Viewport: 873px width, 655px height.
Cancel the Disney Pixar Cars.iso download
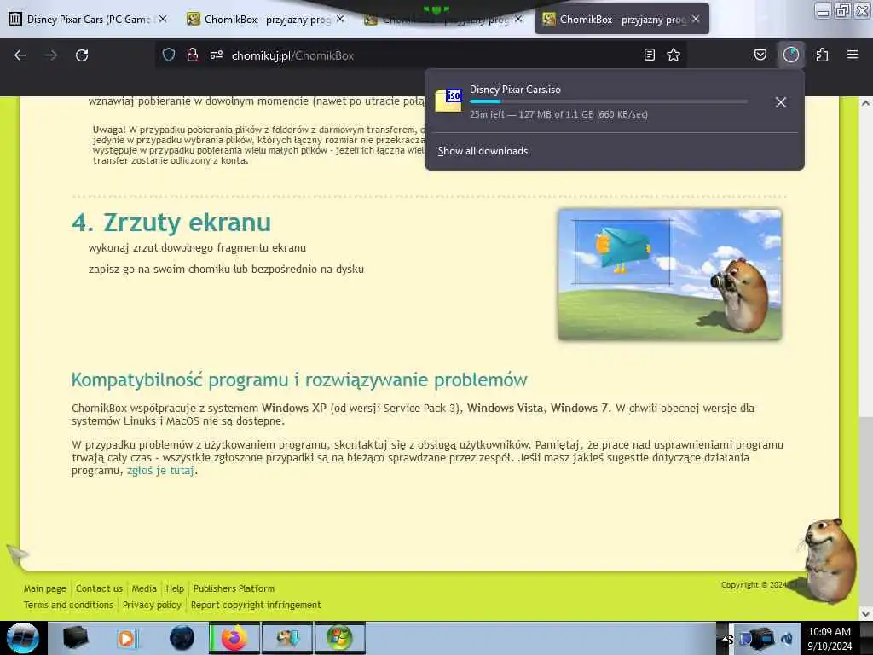click(x=781, y=102)
